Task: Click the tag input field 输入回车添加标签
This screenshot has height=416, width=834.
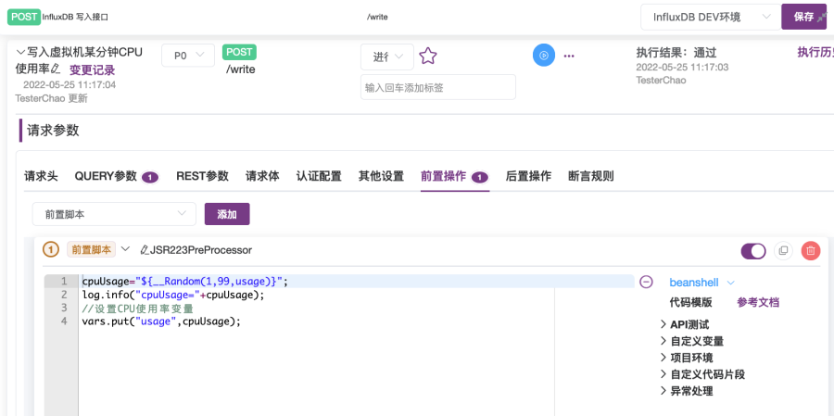Action: coord(438,87)
